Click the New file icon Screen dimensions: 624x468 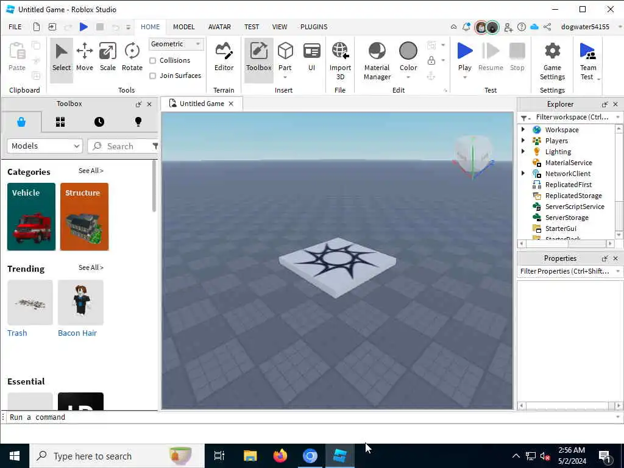(x=36, y=27)
